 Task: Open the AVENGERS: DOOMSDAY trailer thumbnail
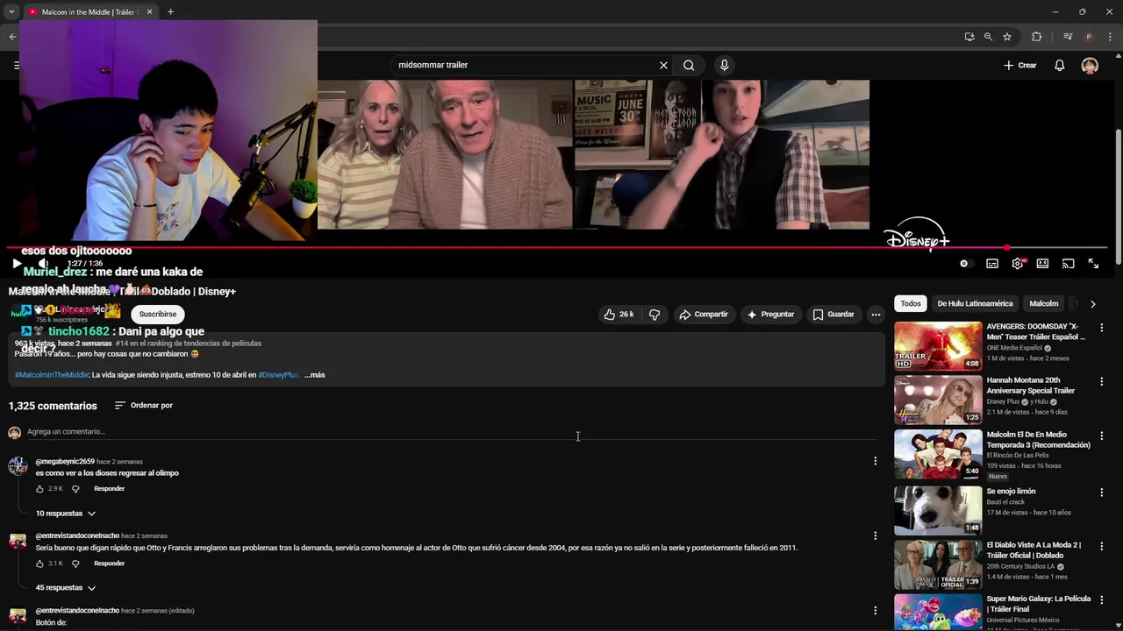[x=938, y=346]
